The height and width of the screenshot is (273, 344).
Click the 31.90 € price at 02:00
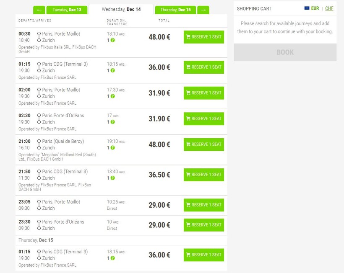pyautogui.click(x=159, y=93)
